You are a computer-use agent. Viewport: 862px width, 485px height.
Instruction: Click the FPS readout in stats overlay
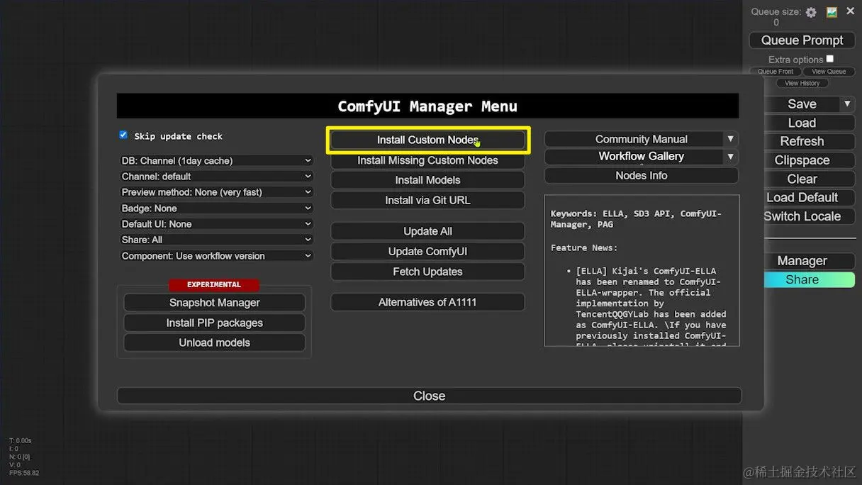pyautogui.click(x=24, y=473)
